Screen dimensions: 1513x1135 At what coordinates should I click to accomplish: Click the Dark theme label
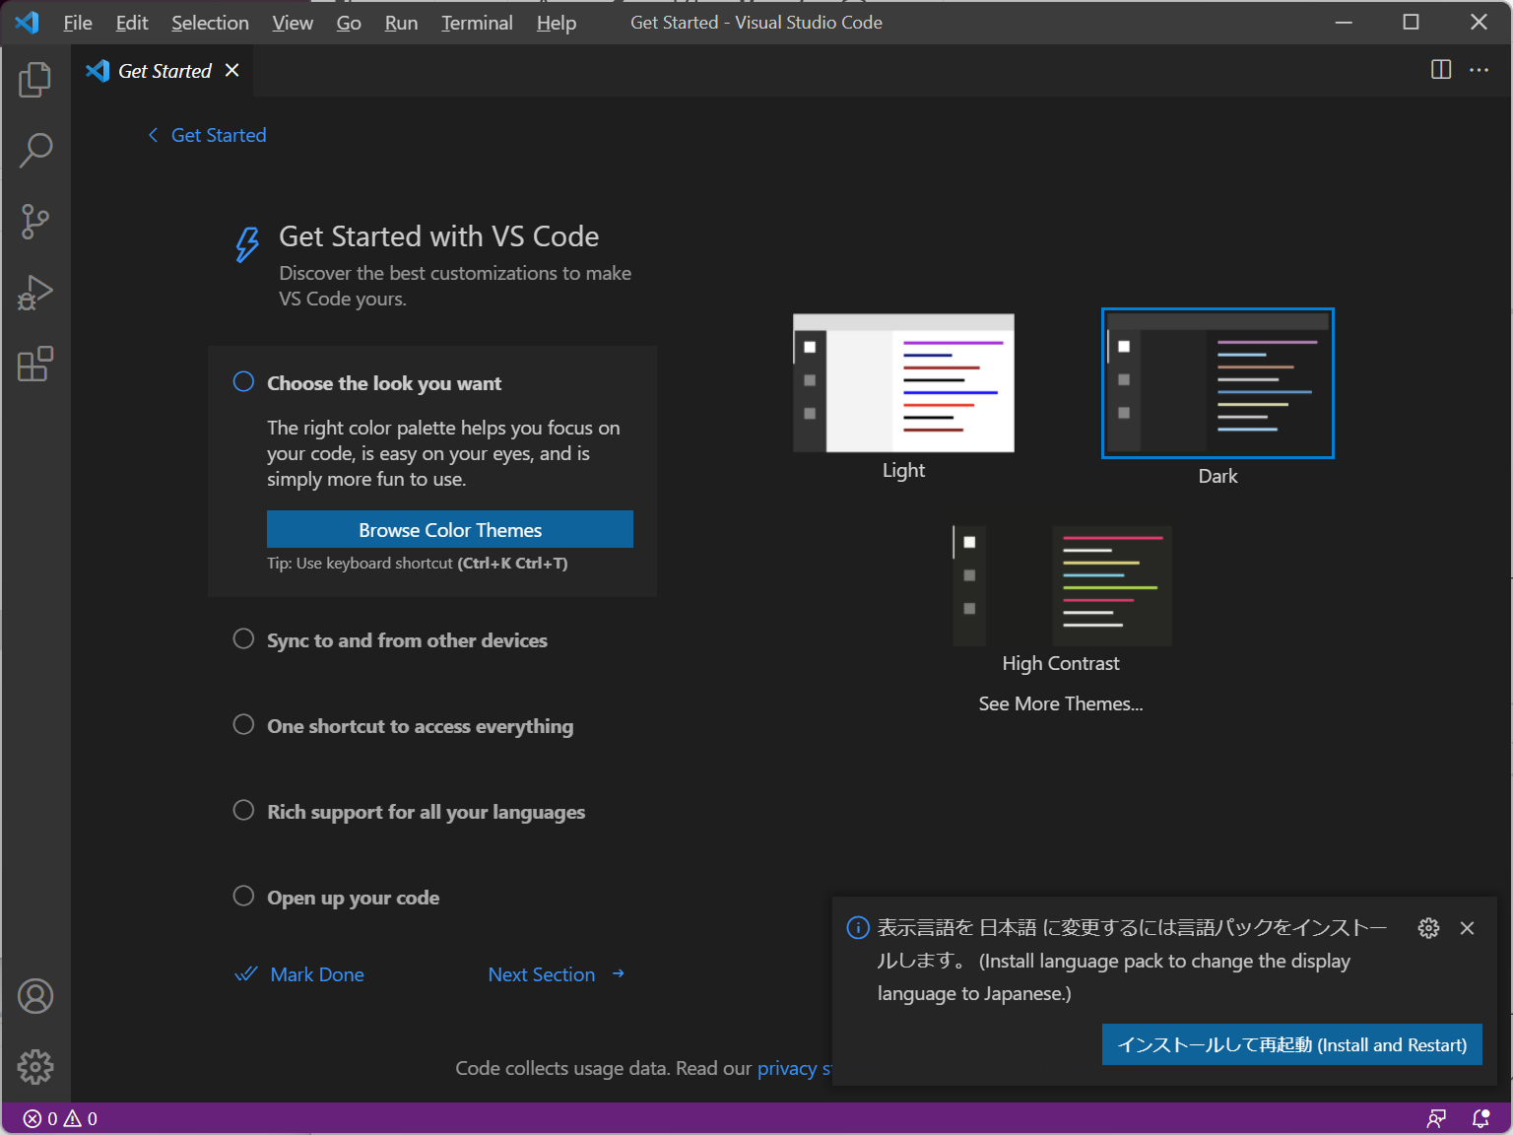click(x=1217, y=476)
